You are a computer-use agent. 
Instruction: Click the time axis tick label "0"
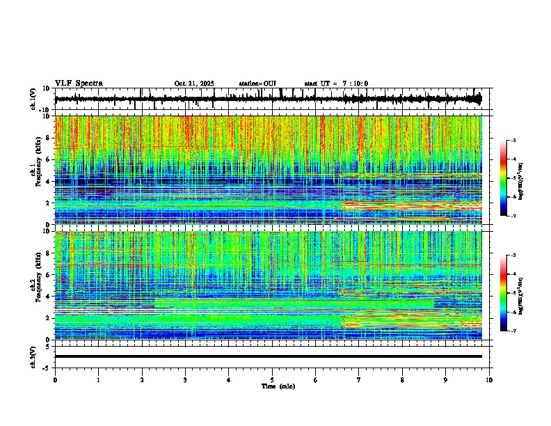coord(55,380)
